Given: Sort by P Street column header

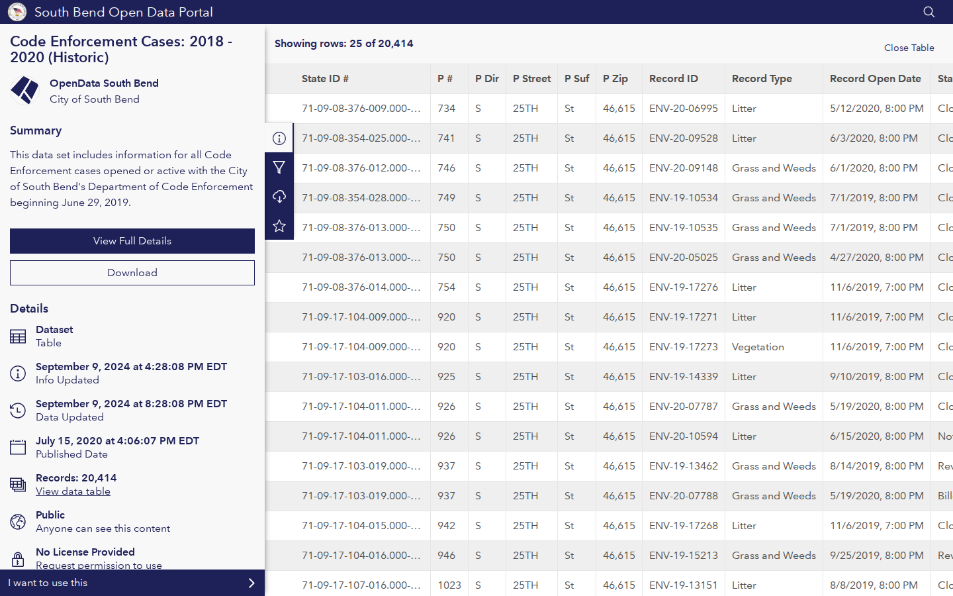Looking at the screenshot, I should [531, 79].
